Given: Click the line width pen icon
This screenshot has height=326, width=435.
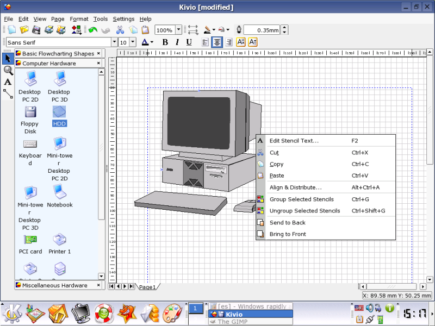Looking at the screenshot, I should 239,29.
